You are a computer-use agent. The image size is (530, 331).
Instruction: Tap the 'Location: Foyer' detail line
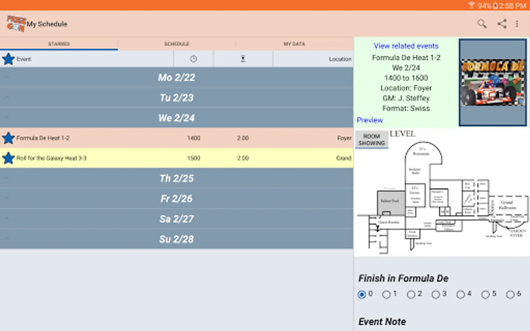click(406, 88)
